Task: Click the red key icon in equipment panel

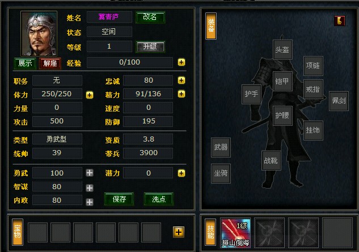Action: click(x=339, y=21)
